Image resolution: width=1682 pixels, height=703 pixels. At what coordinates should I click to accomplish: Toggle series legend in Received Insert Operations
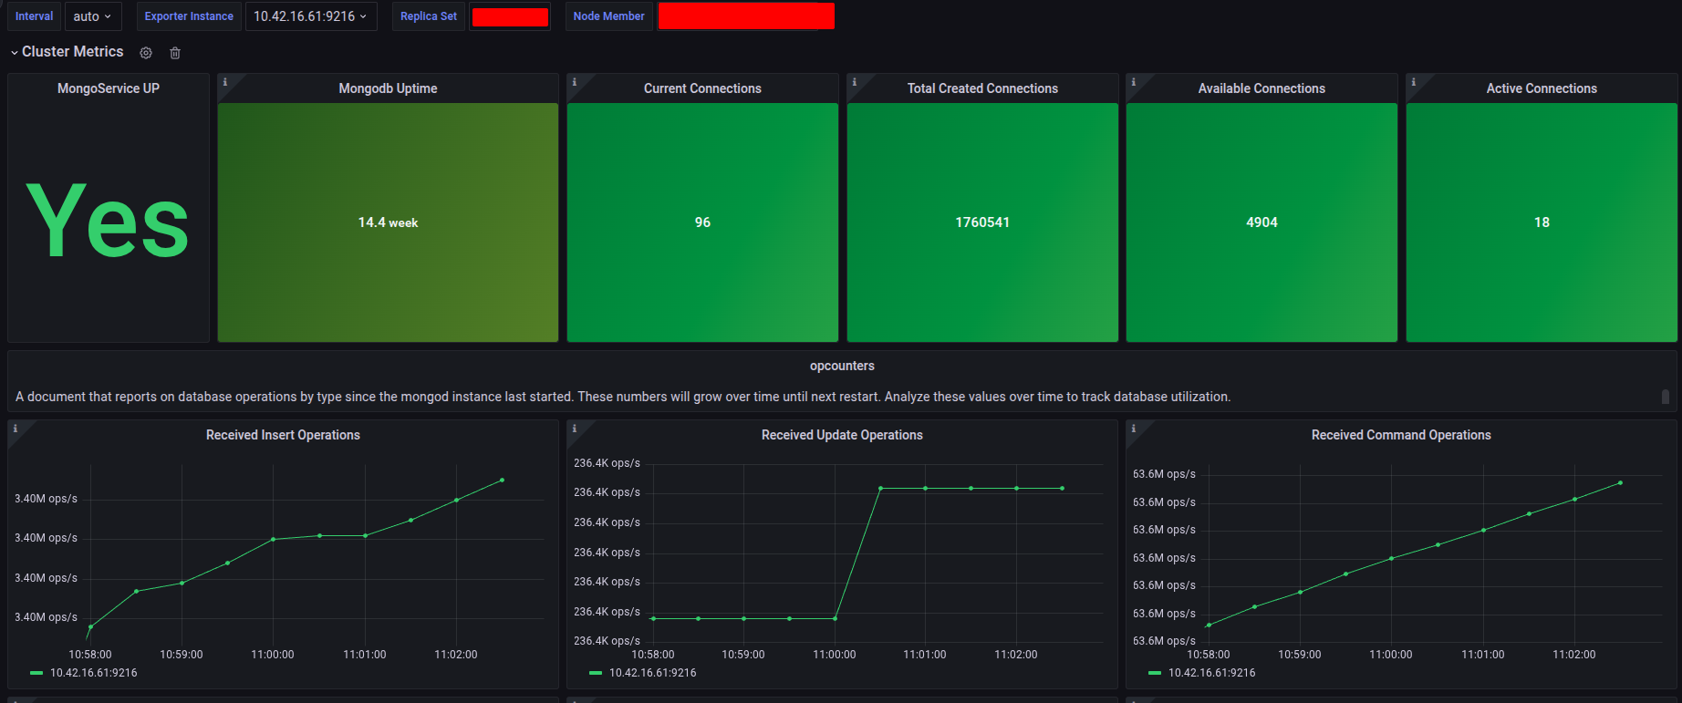[x=93, y=673]
